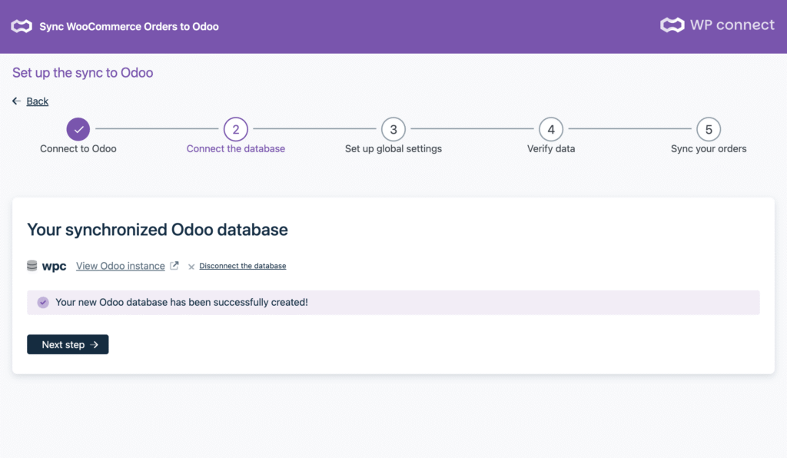
Task: Select the step 2 number circle
Action: tap(236, 129)
